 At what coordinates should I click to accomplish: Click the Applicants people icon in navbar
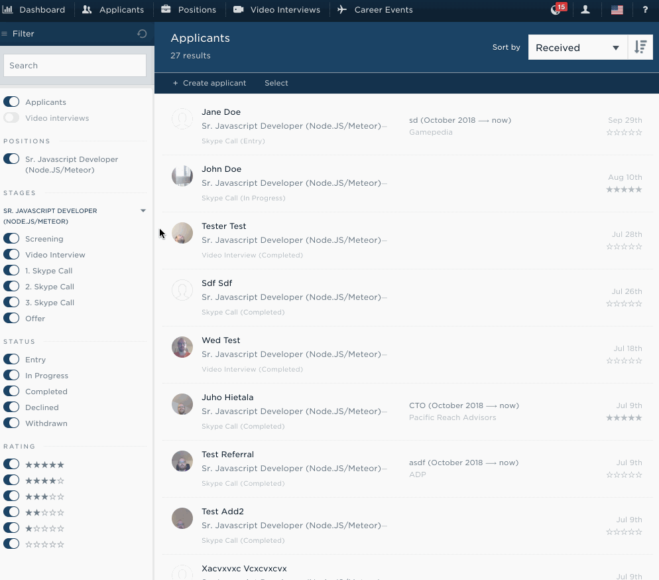click(x=87, y=9)
